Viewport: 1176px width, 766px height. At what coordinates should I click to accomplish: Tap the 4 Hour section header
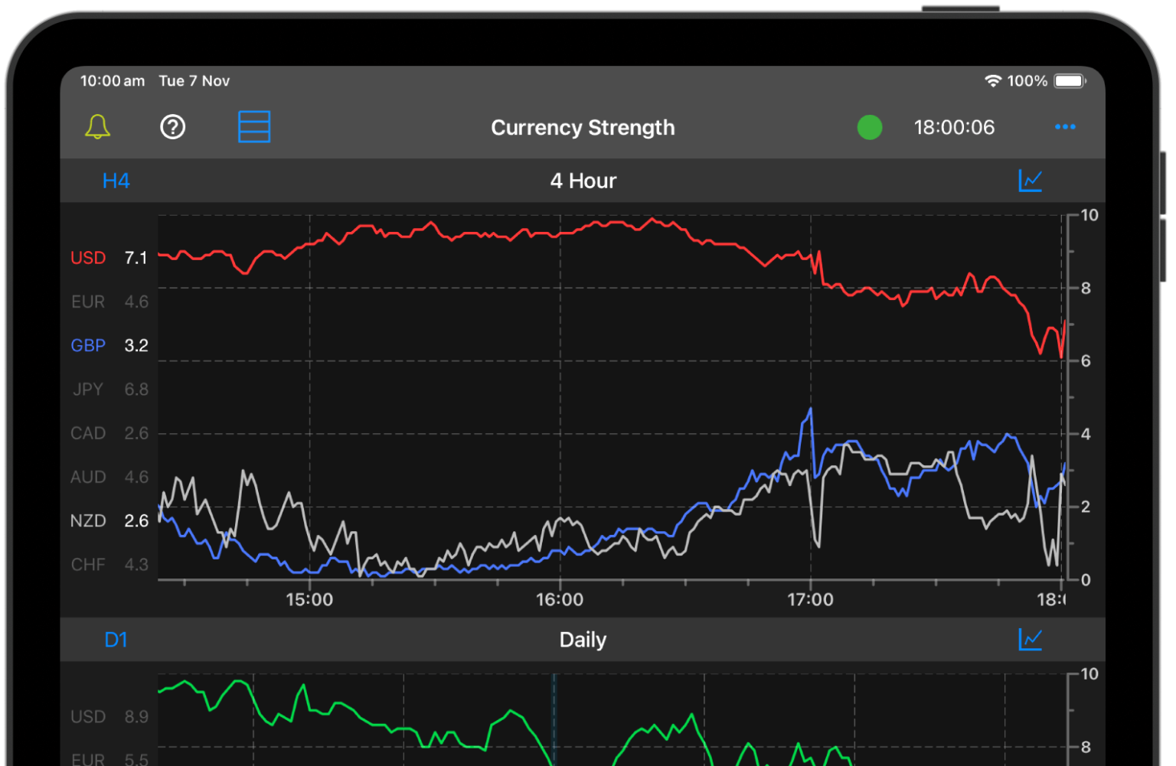coord(583,181)
